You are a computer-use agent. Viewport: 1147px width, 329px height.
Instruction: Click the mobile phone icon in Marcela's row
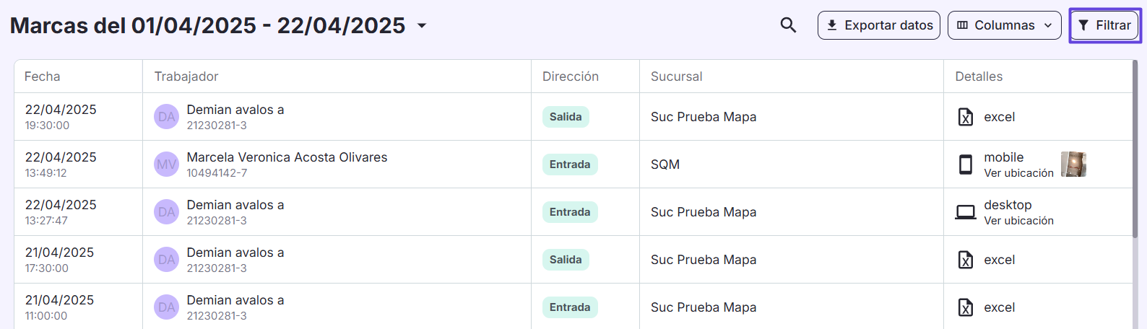(x=966, y=164)
